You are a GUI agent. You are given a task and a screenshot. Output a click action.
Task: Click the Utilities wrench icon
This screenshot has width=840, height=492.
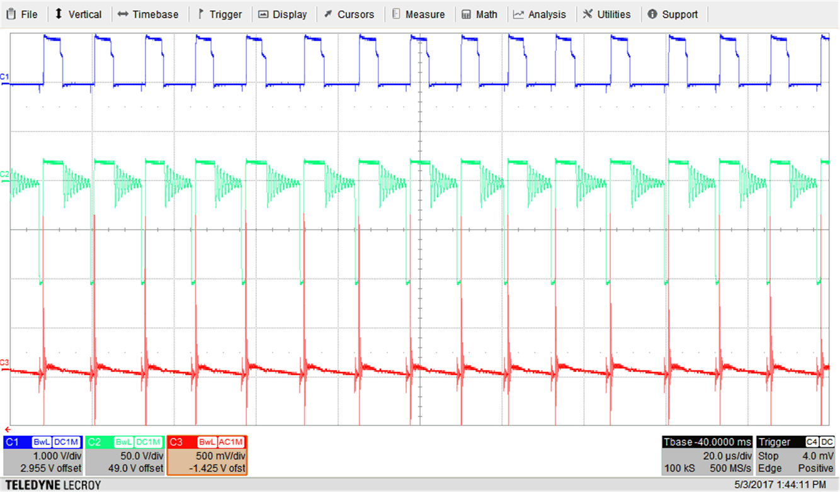[x=587, y=14]
